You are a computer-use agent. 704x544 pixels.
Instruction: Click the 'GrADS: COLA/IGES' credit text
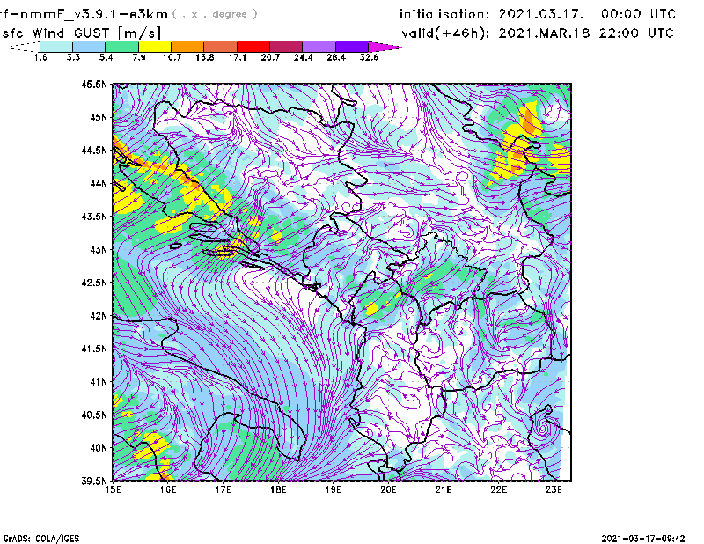tap(41, 539)
